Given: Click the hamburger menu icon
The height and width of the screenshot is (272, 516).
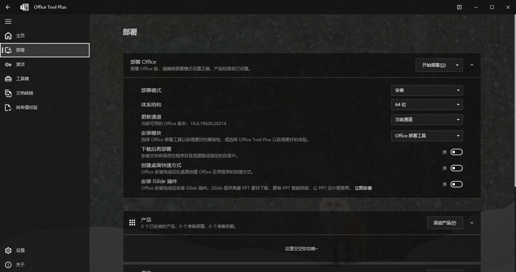Looking at the screenshot, I should [8, 22].
